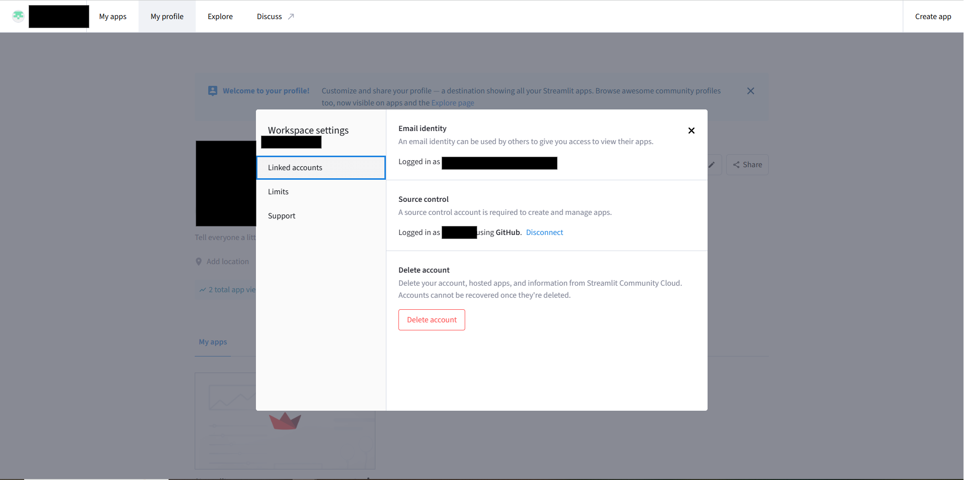Click the Streamlit logo icon
Image resolution: width=964 pixels, height=480 pixels.
pos(18,16)
